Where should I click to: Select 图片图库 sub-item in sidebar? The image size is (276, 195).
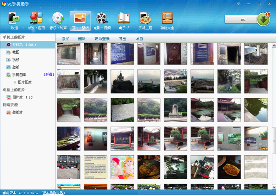coord(25,82)
